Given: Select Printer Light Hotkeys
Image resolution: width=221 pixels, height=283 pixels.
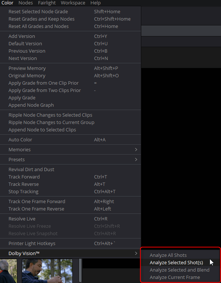Looking at the screenshot, I should tap(70, 244).
